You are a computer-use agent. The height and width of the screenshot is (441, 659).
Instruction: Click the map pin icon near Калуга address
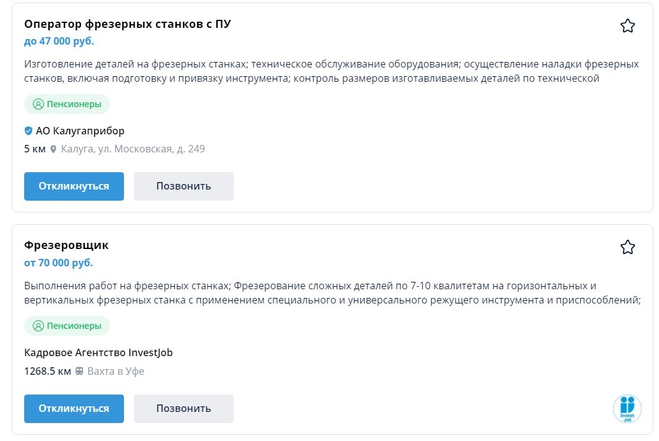53,149
